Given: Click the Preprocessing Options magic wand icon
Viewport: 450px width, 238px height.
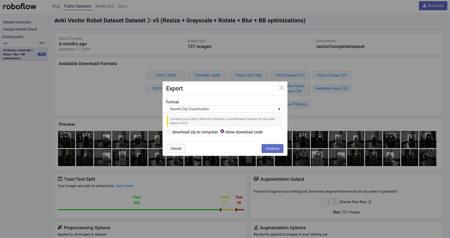Looking at the screenshot, I should (x=59, y=227).
